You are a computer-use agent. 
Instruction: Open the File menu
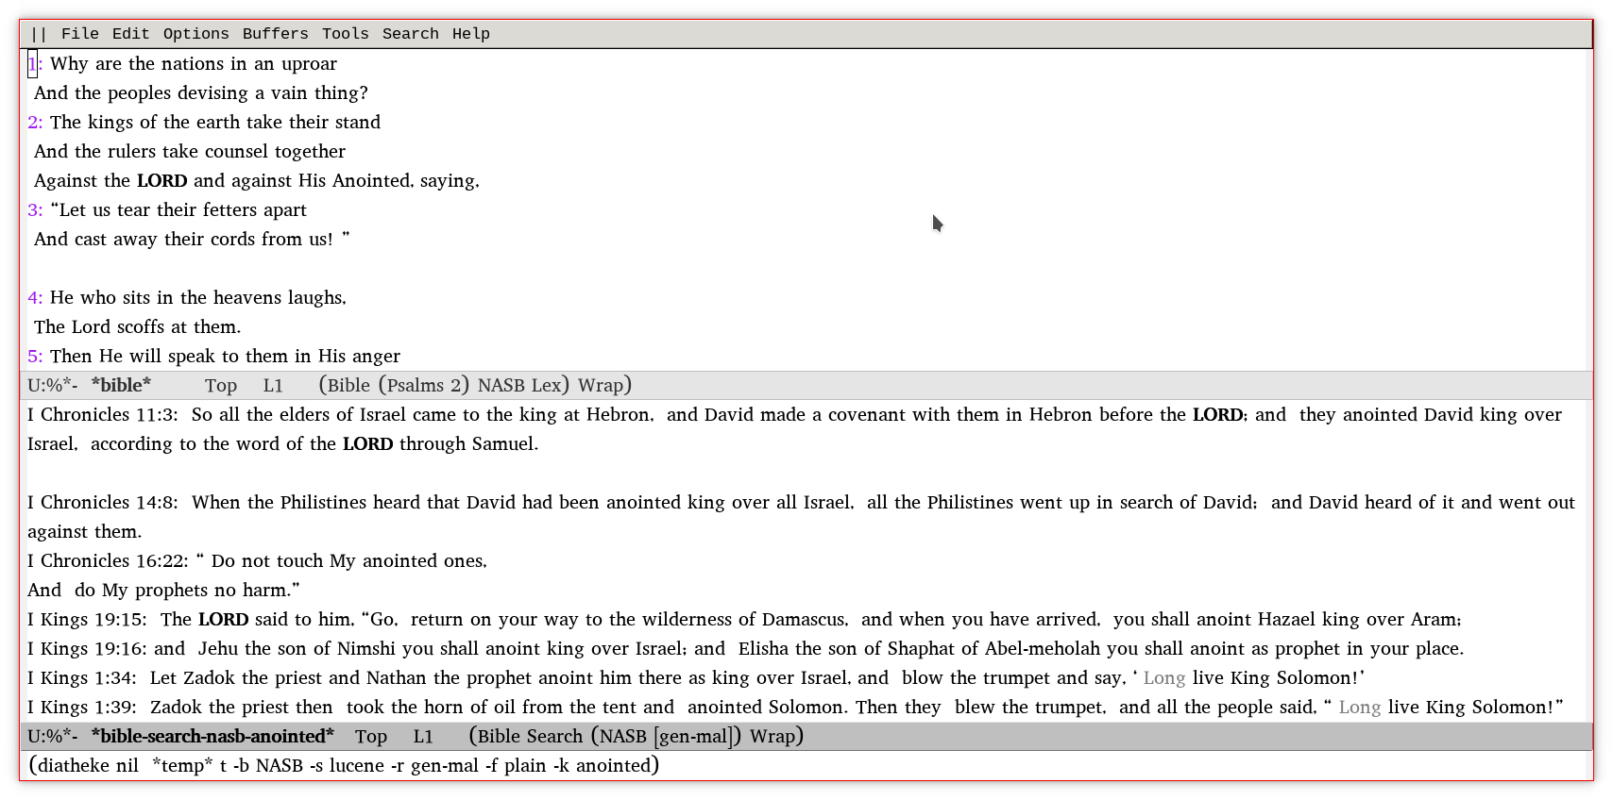point(79,34)
